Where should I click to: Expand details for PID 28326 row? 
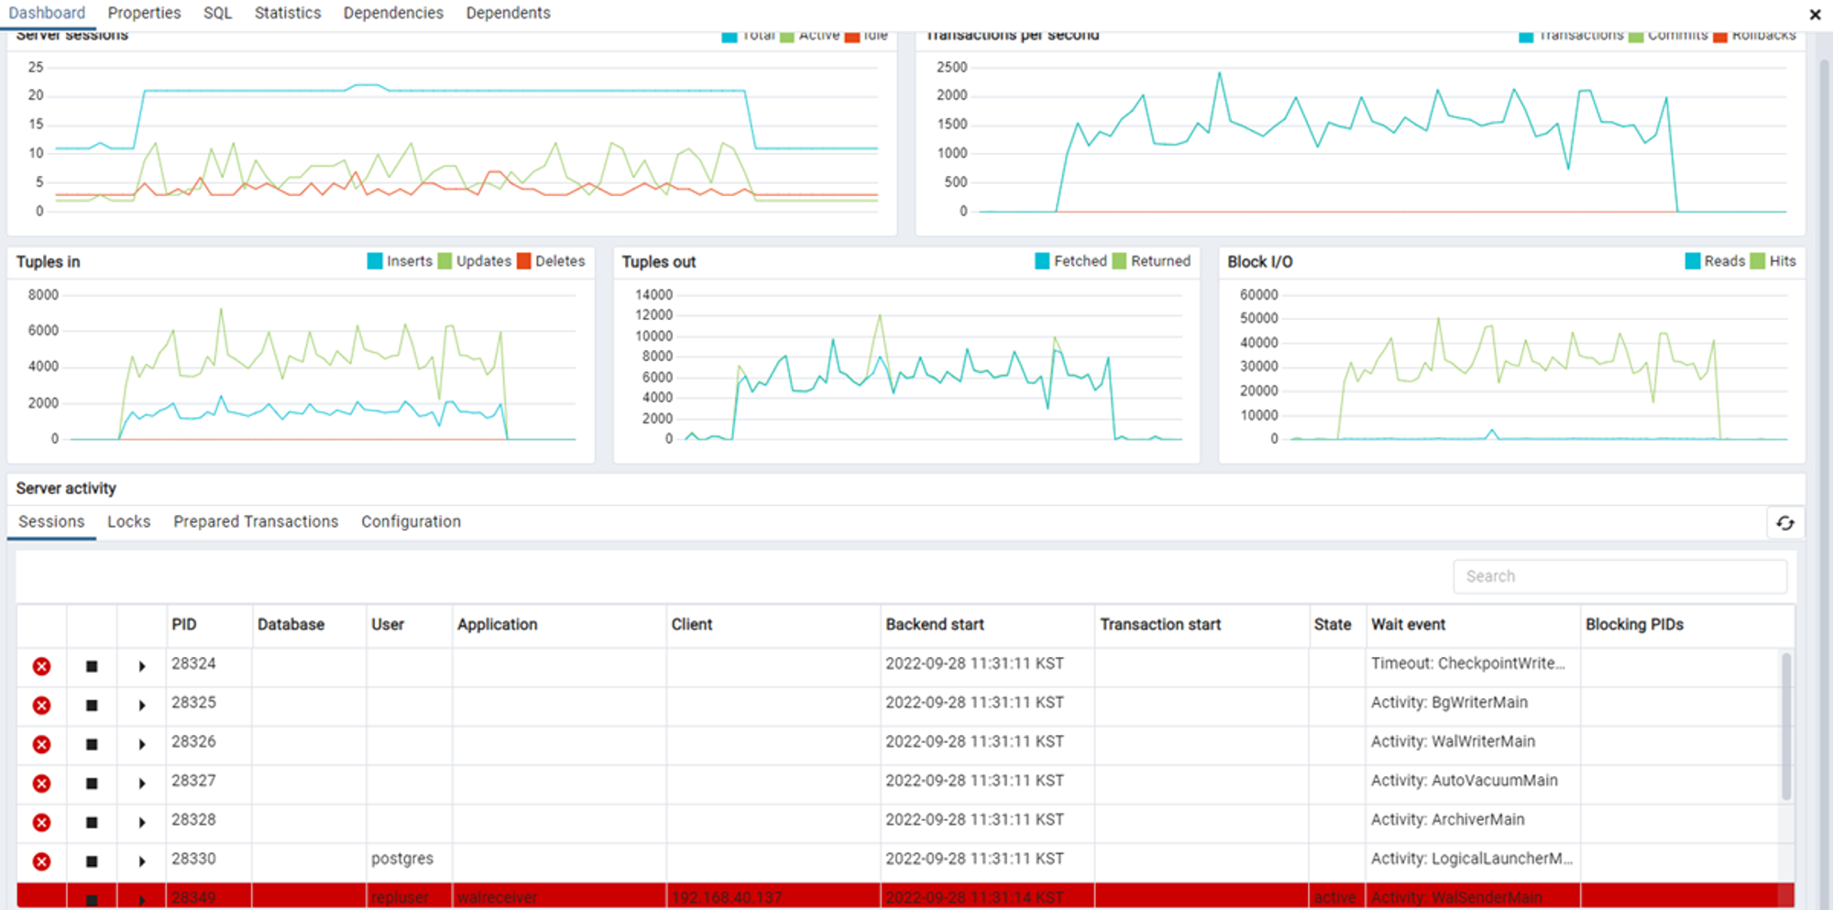(142, 744)
